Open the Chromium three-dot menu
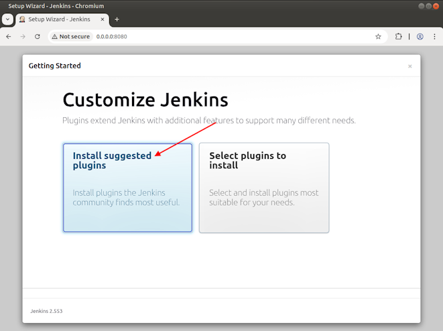 pyautogui.click(x=434, y=36)
